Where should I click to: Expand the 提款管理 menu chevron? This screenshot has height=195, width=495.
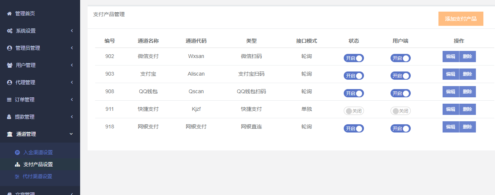[72, 117]
